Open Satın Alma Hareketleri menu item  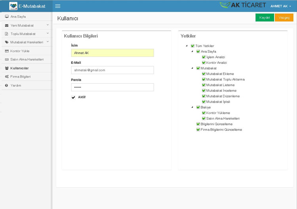click(x=27, y=59)
